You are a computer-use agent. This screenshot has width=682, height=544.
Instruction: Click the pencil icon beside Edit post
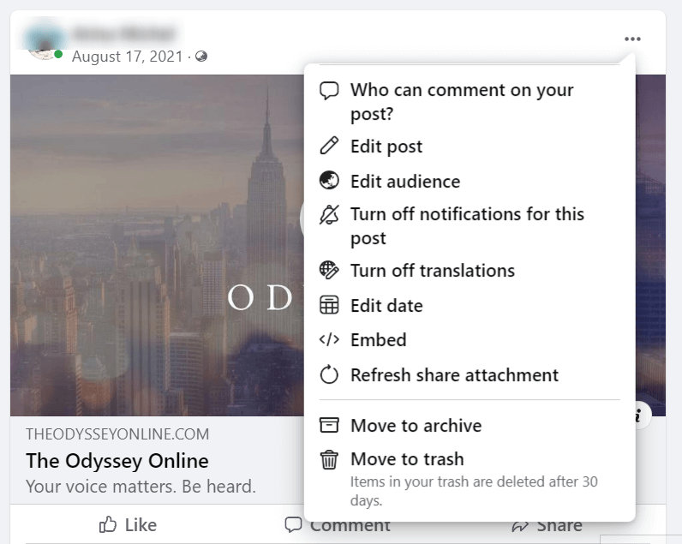point(329,146)
